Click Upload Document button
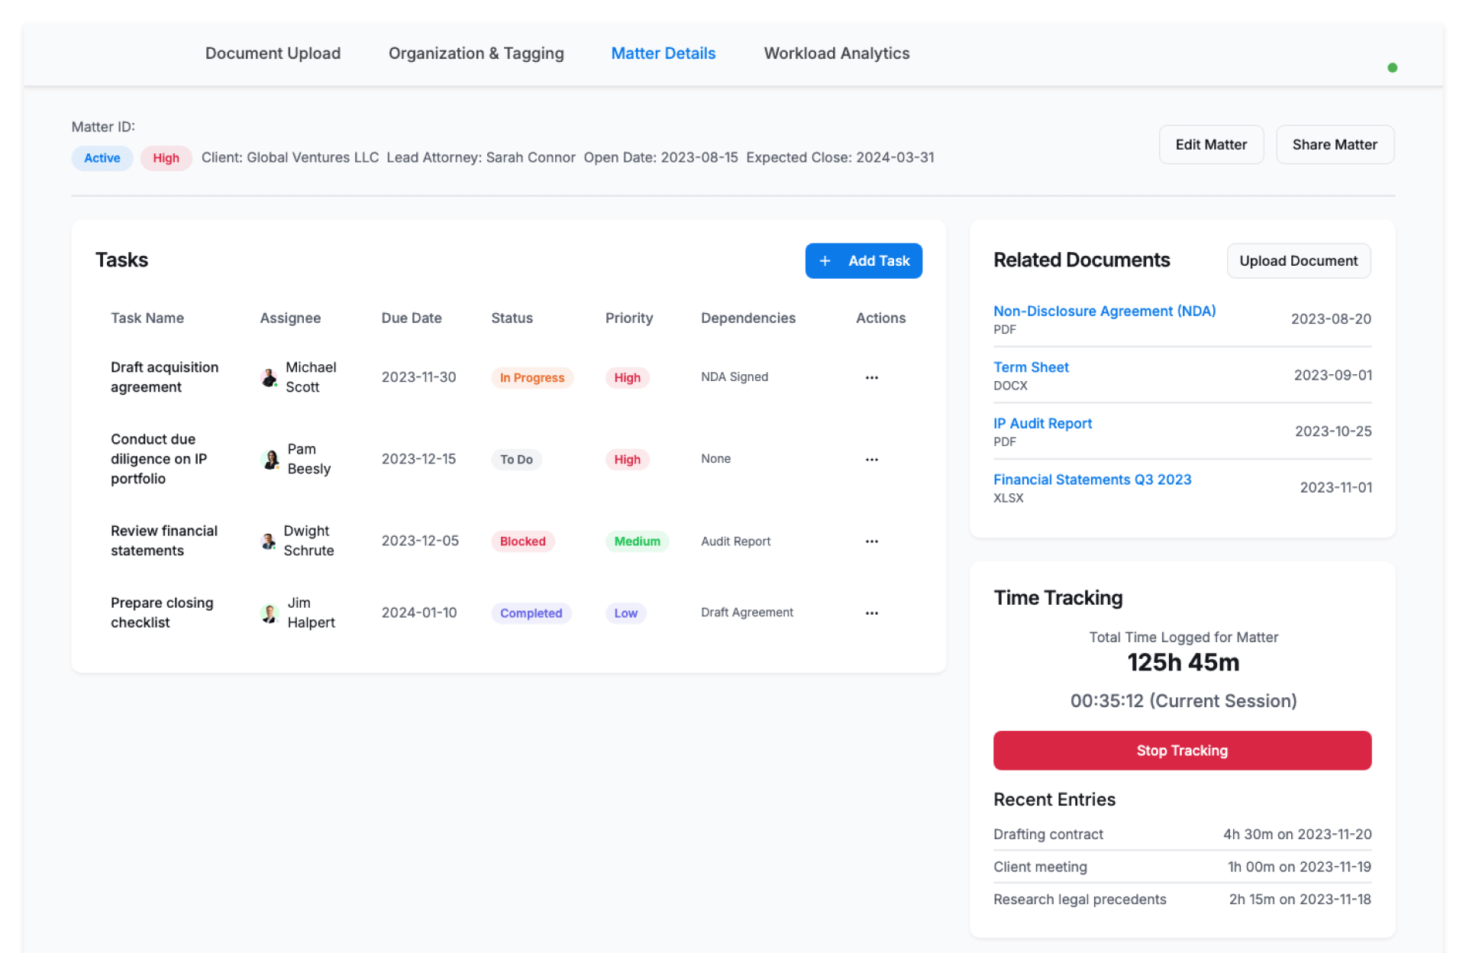1466x953 pixels. pos(1298,260)
